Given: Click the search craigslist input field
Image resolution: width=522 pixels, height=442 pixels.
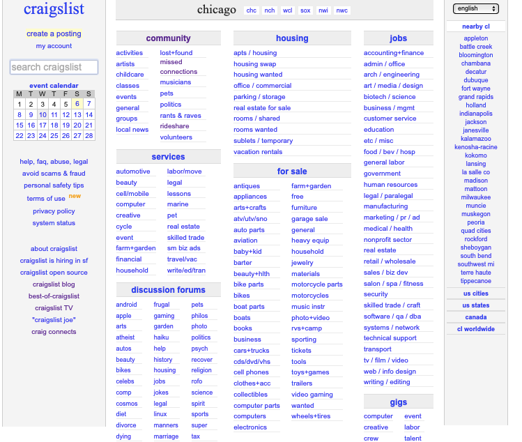Looking at the screenshot, I should coord(54,68).
